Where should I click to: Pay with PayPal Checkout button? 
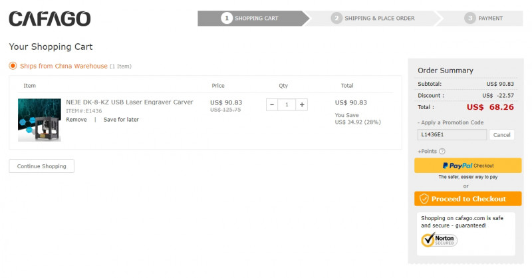coord(468,166)
